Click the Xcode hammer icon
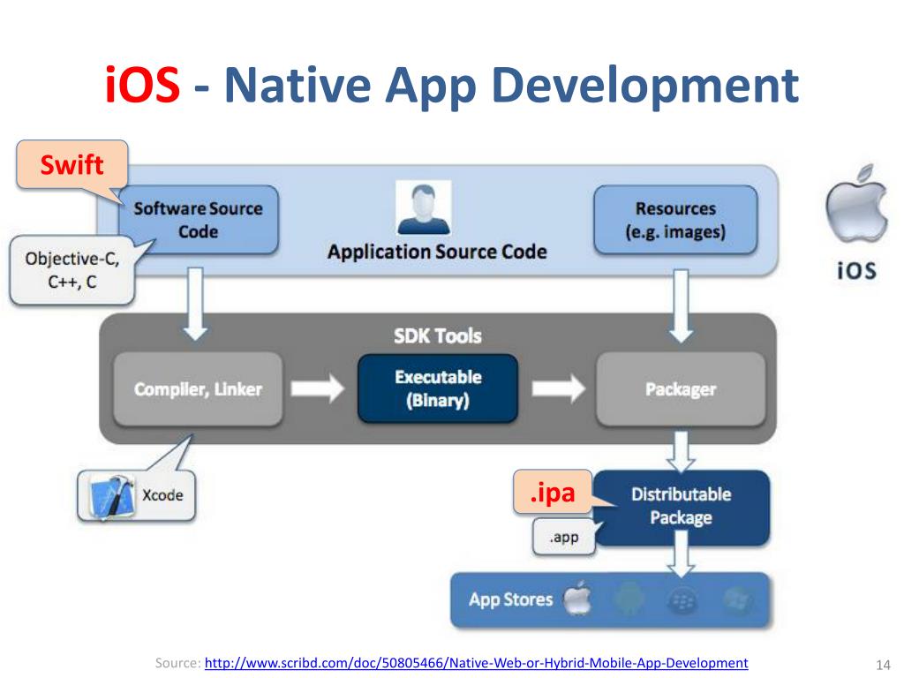 click(110, 496)
